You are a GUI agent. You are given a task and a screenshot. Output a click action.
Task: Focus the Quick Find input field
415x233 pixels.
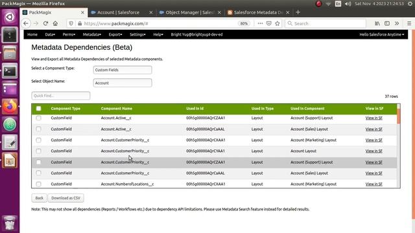[x=60, y=96]
